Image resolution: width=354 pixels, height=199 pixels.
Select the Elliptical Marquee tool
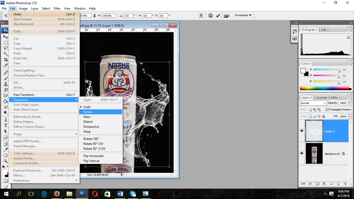(x=5, y=42)
